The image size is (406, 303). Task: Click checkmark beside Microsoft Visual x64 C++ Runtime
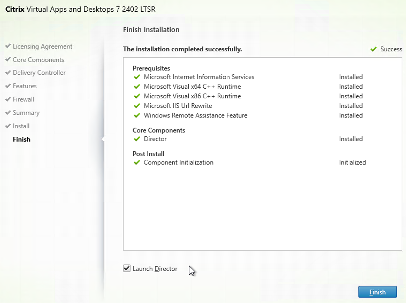click(x=137, y=87)
